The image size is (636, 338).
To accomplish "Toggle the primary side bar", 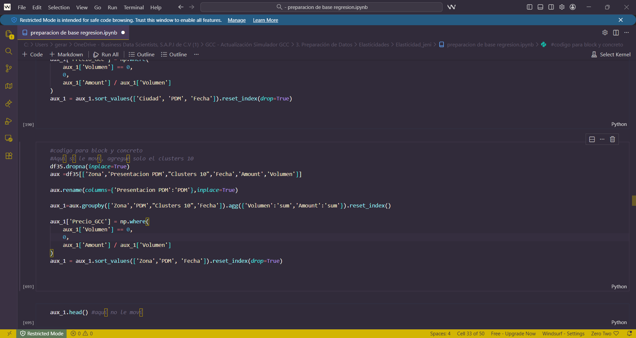I will pyautogui.click(x=530, y=7).
